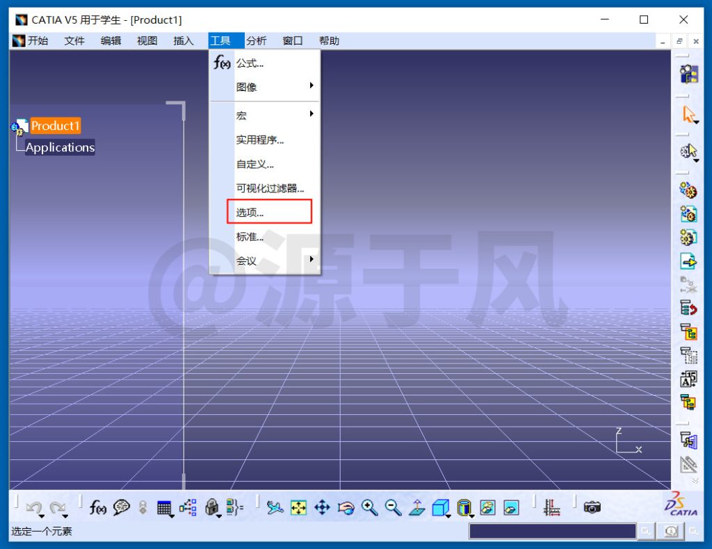This screenshot has width=712, height=549.
Task: Click the equivalent dimensions bracket icon
Action: 235,507
